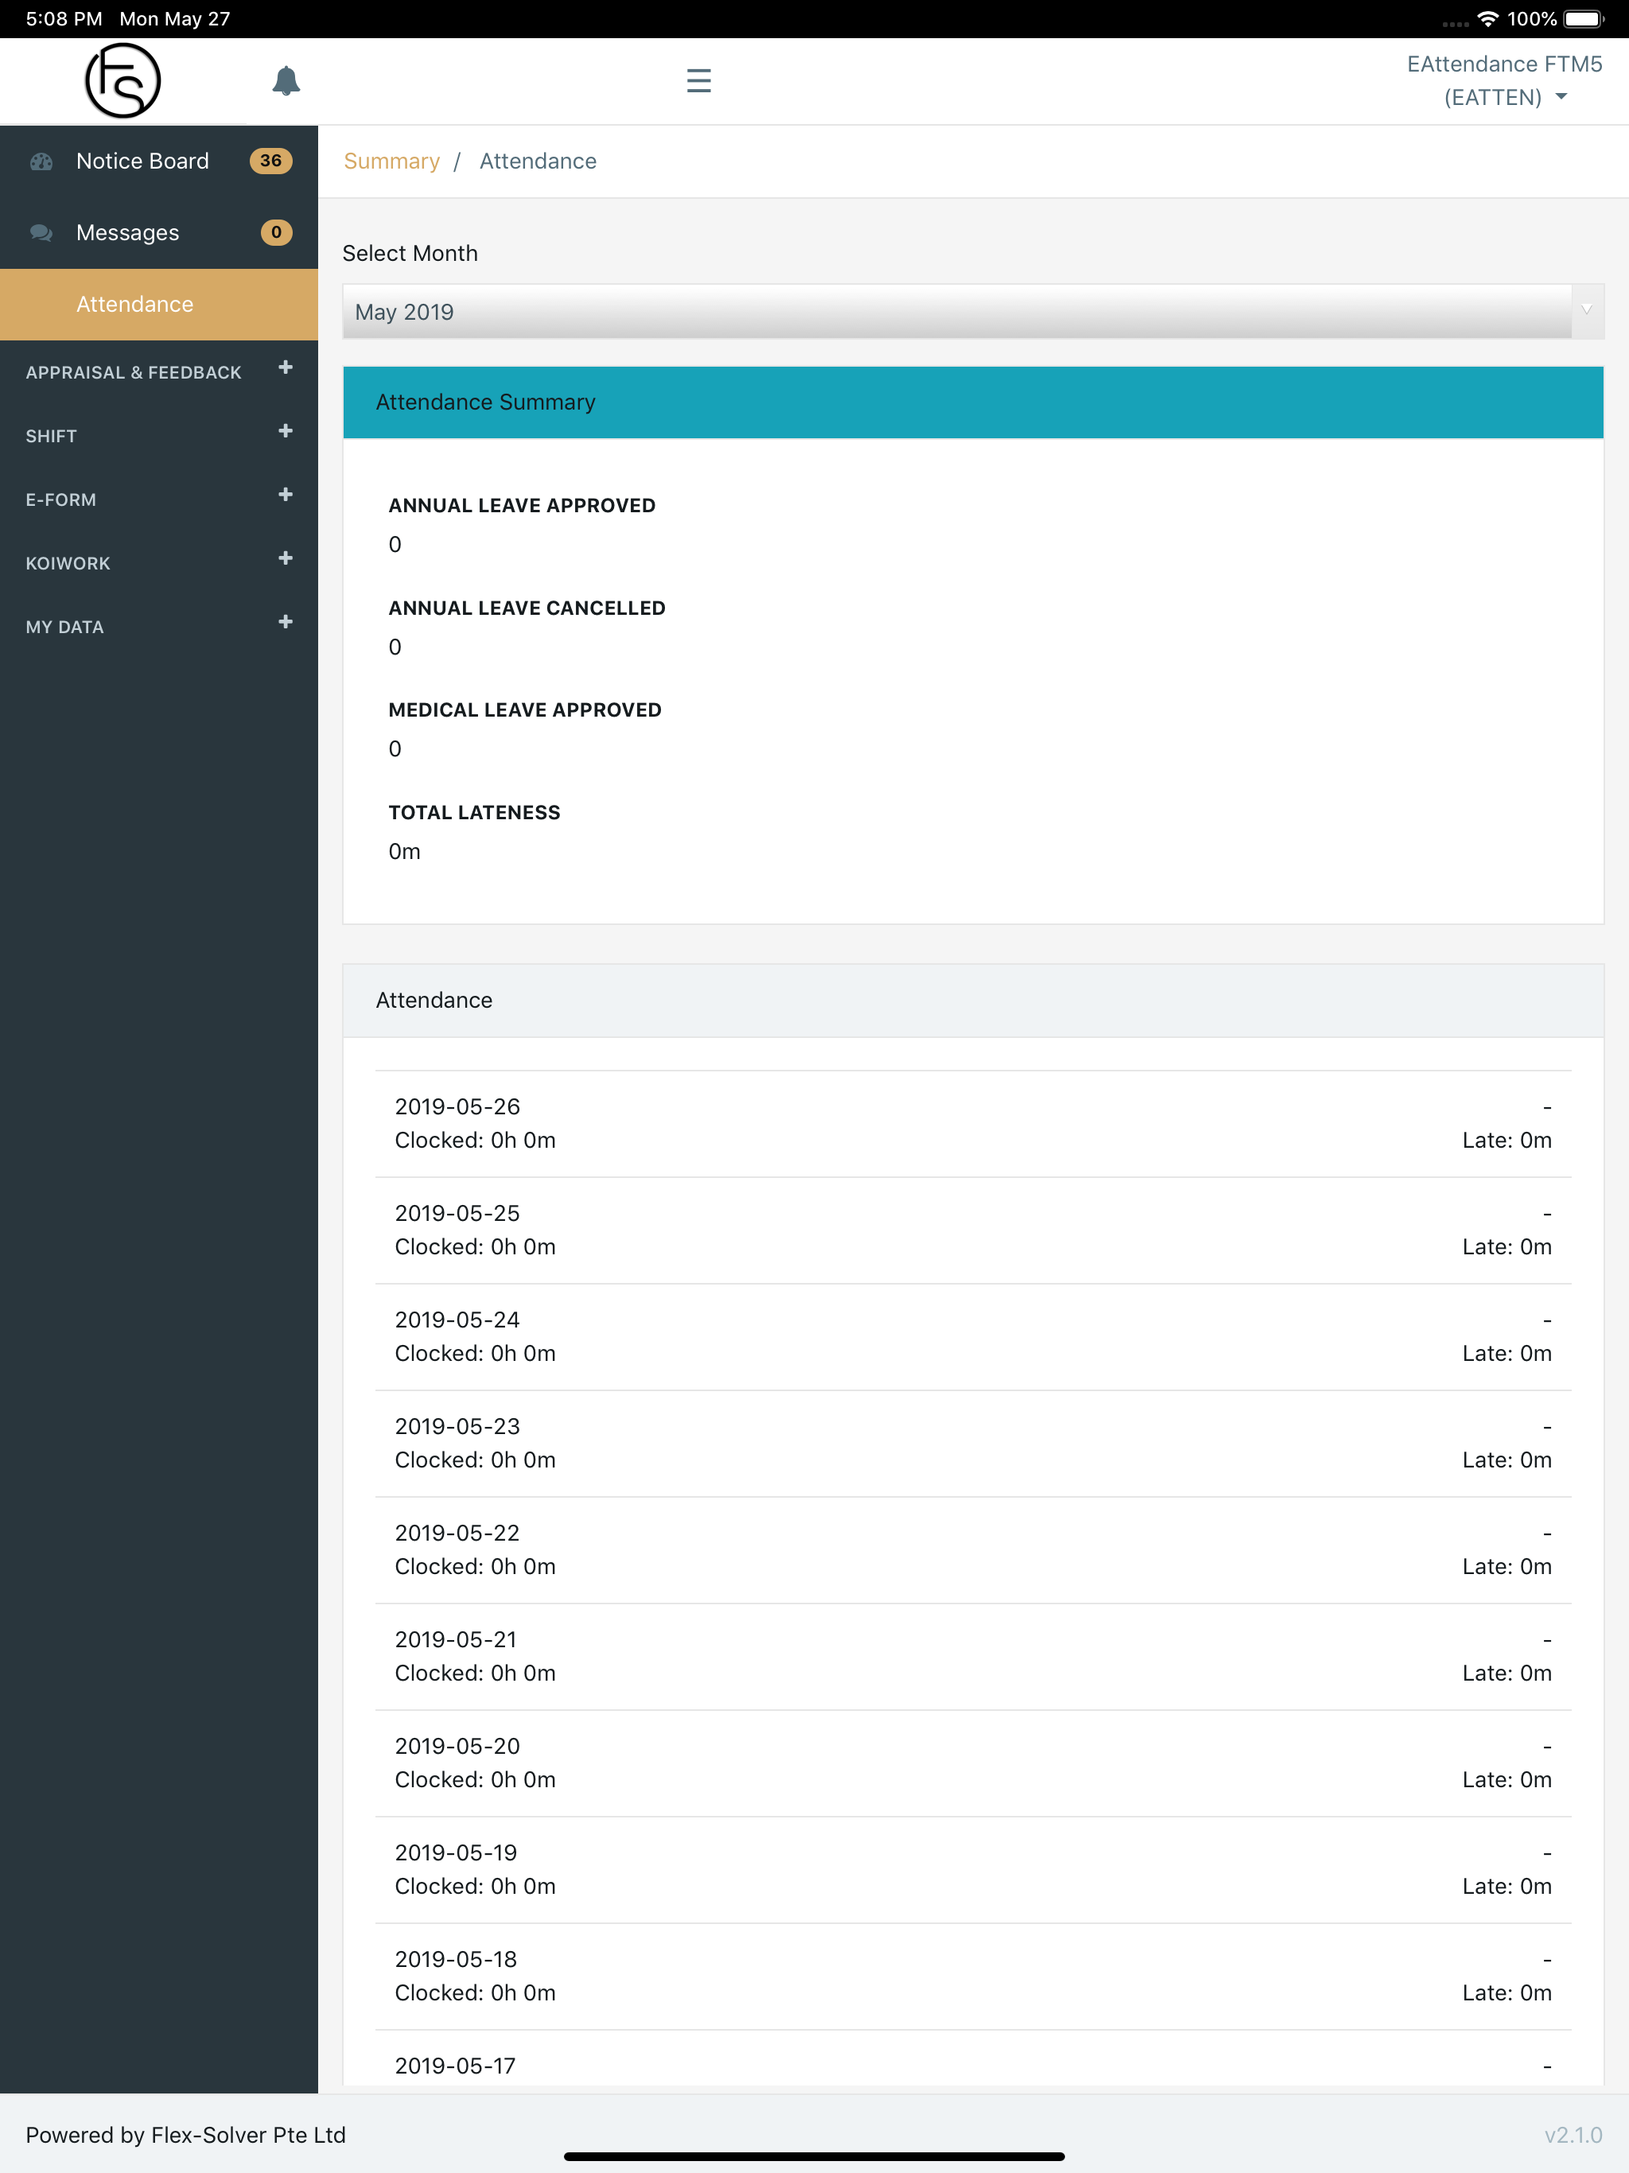Open KOIWORK menu label
The height and width of the screenshot is (2173, 1629).
68,563
